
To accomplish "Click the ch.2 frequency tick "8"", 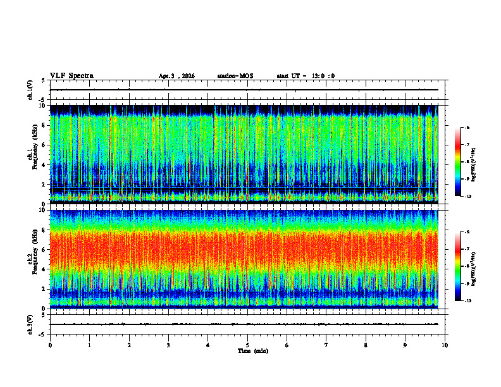I will pos(44,230).
